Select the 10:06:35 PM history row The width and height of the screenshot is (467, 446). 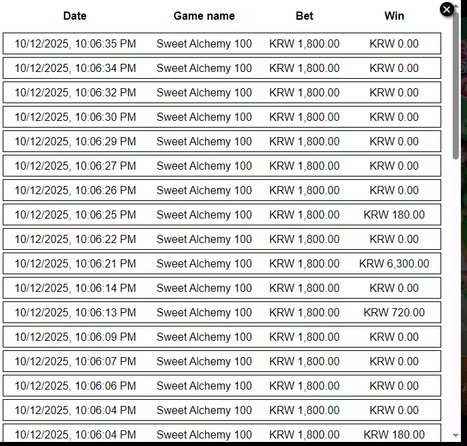222,43
